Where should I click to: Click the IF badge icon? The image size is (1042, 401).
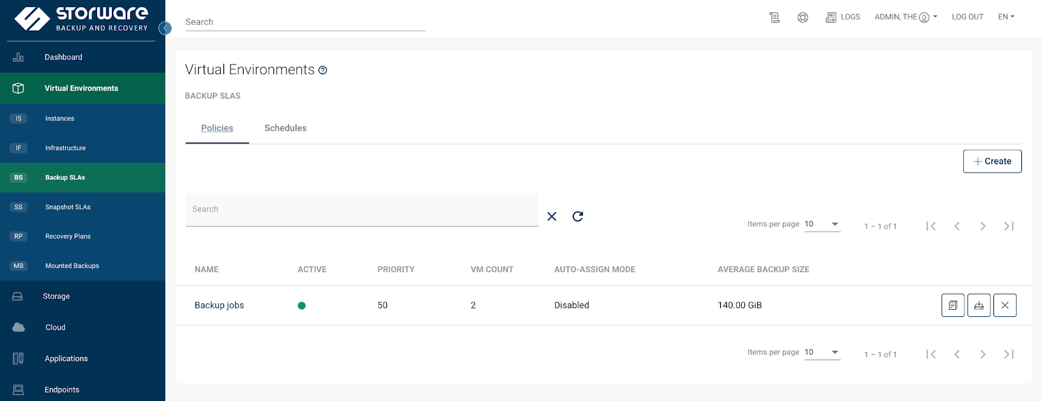pyautogui.click(x=18, y=148)
